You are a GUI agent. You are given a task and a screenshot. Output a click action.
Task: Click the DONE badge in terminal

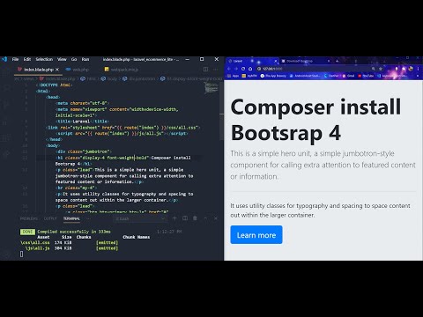[27, 232]
